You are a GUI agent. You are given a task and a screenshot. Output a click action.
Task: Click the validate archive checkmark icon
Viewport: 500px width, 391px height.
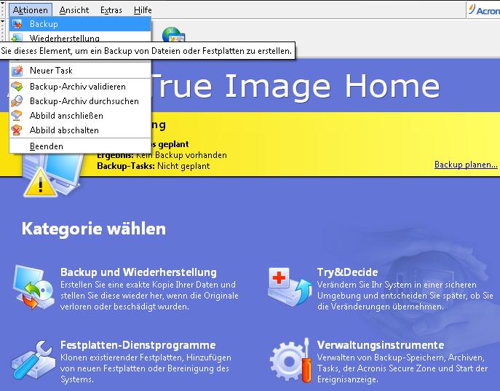pos(17,87)
